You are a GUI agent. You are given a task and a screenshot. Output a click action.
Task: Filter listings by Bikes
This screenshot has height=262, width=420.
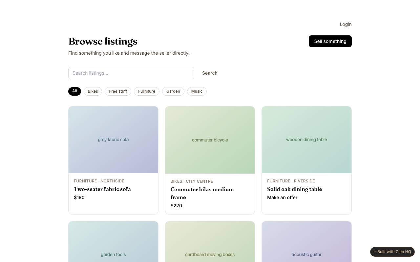pyautogui.click(x=93, y=91)
